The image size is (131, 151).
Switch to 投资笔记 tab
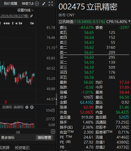[22, 148]
